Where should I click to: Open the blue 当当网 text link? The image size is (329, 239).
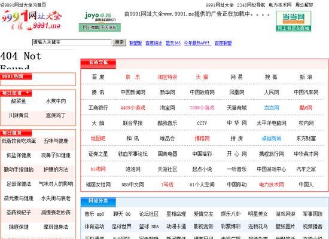271,108
